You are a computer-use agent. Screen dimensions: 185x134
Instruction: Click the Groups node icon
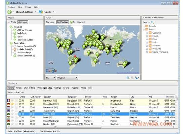(x=11, y=27)
